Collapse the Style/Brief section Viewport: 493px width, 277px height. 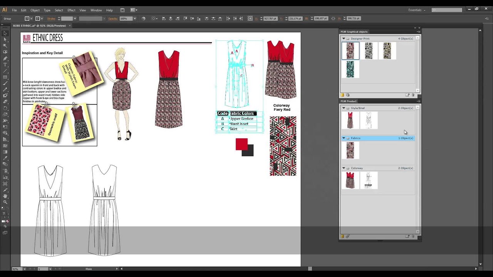pos(344,108)
